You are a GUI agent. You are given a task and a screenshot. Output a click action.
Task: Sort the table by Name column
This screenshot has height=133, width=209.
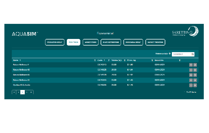[16, 60]
